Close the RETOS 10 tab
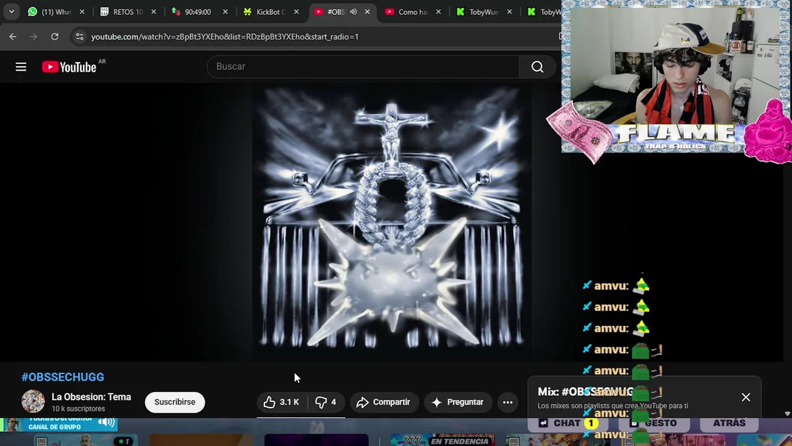 [153, 12]
